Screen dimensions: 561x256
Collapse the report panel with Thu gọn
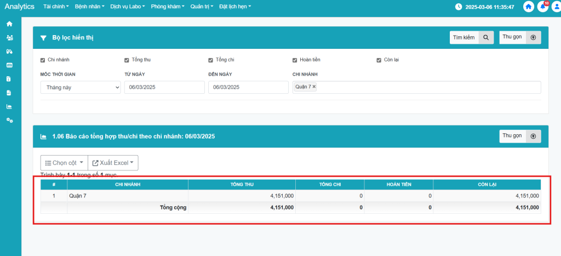[x=520, y=136]
